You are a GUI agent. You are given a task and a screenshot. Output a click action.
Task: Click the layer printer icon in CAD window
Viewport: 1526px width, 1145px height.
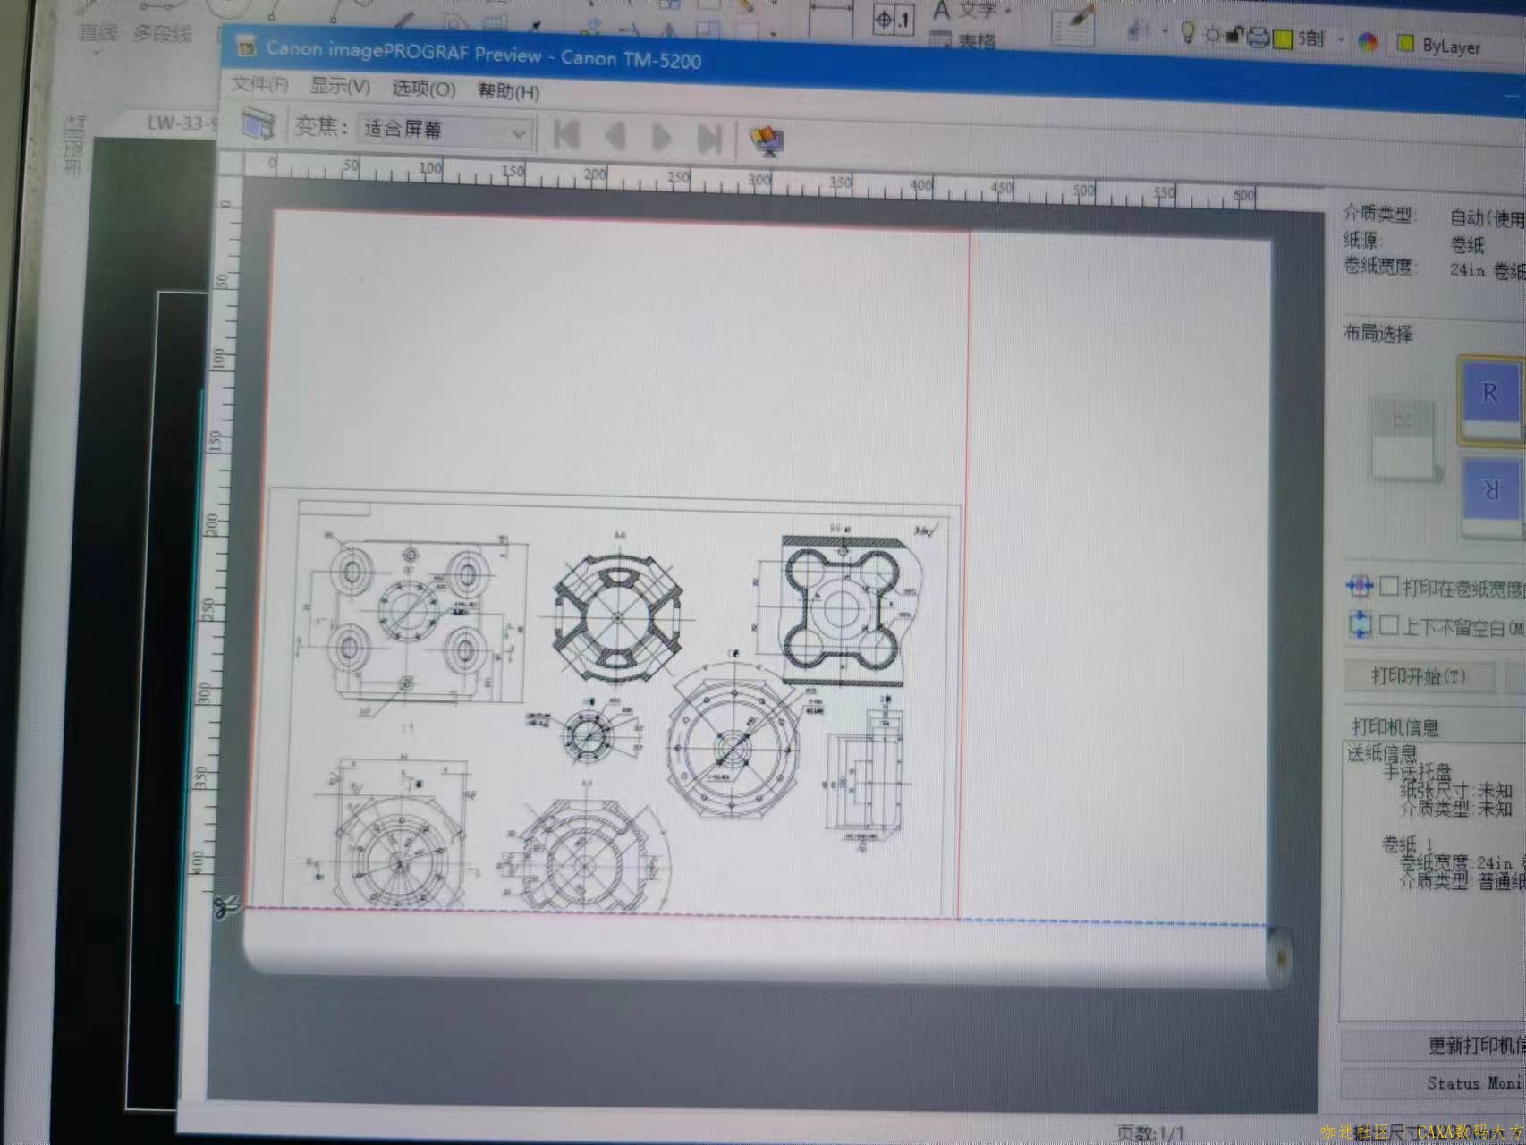pyautogui.click(x=1258, y=37)
